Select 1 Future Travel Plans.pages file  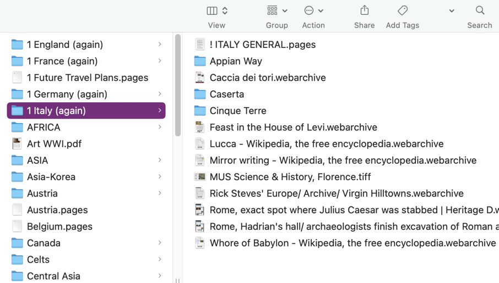pos(87,77)
